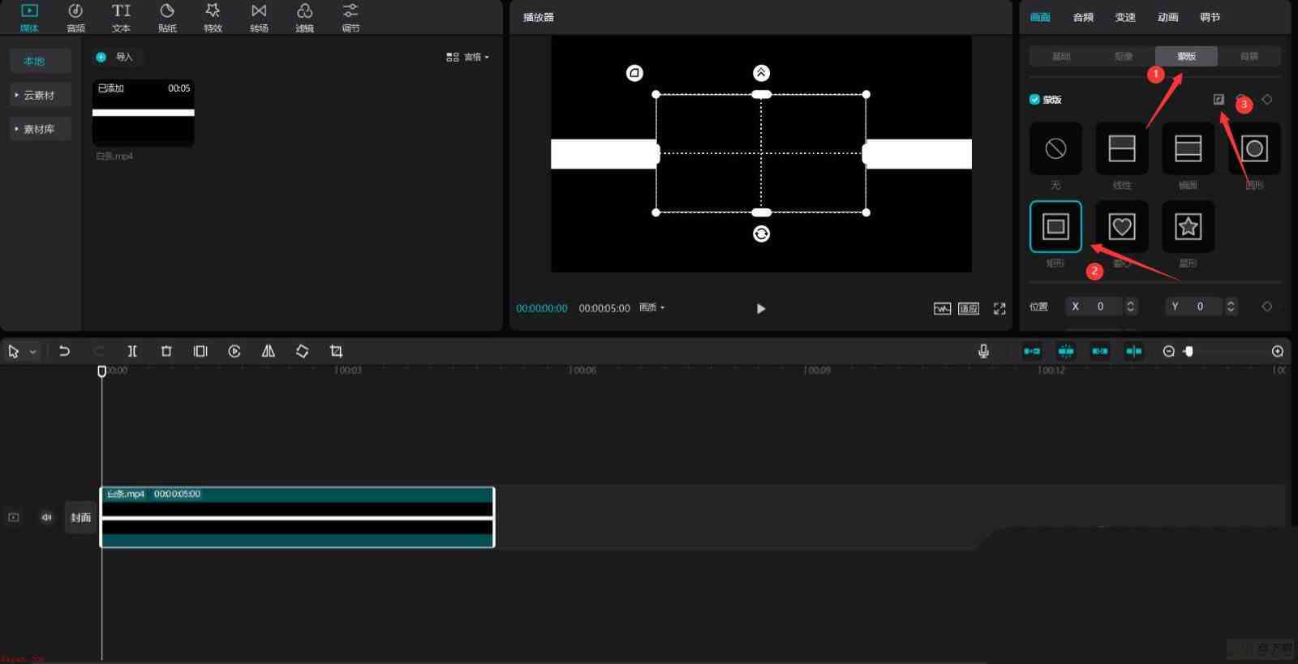Open the 音频 audio library tab
This screenshot has width=1298, height=664.
coord(75,17)
